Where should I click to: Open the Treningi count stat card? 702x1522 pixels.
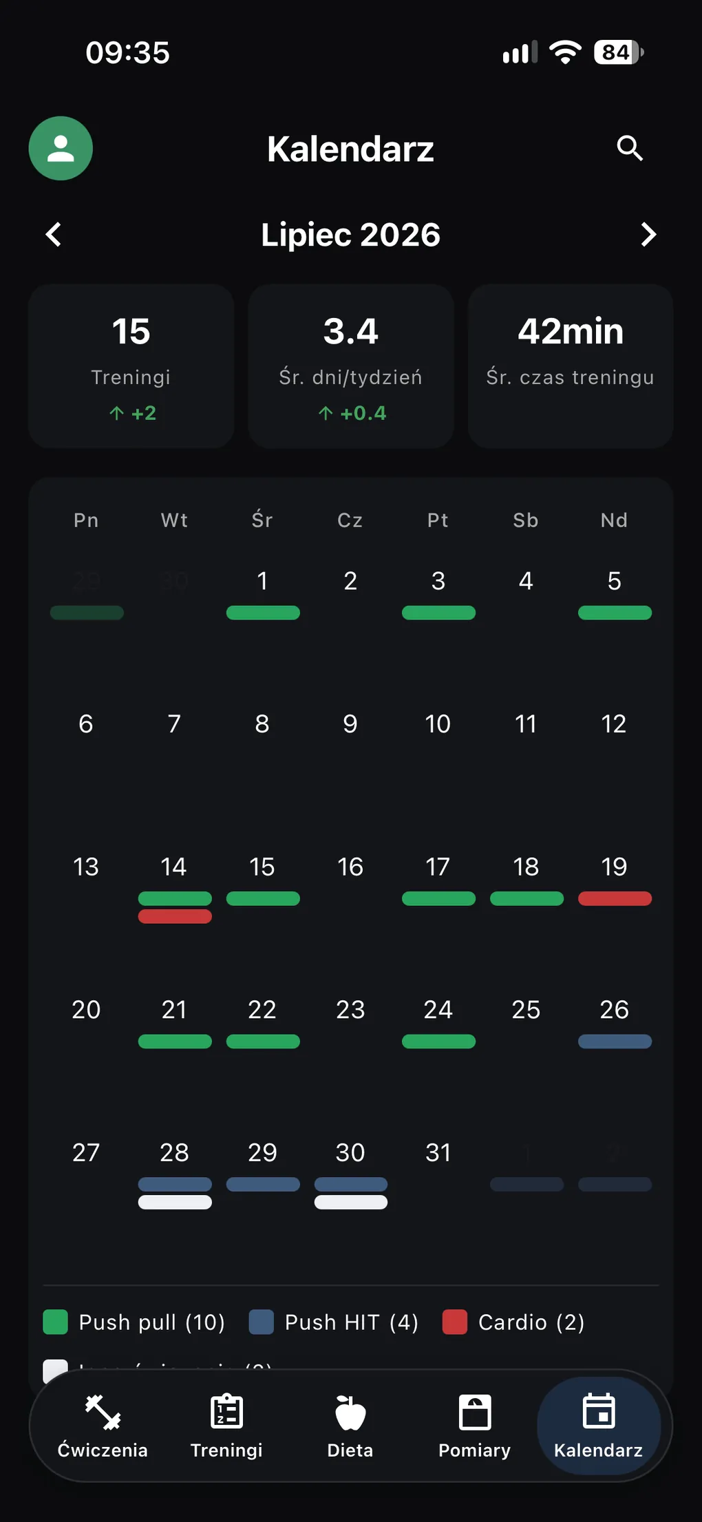point(131,366)
